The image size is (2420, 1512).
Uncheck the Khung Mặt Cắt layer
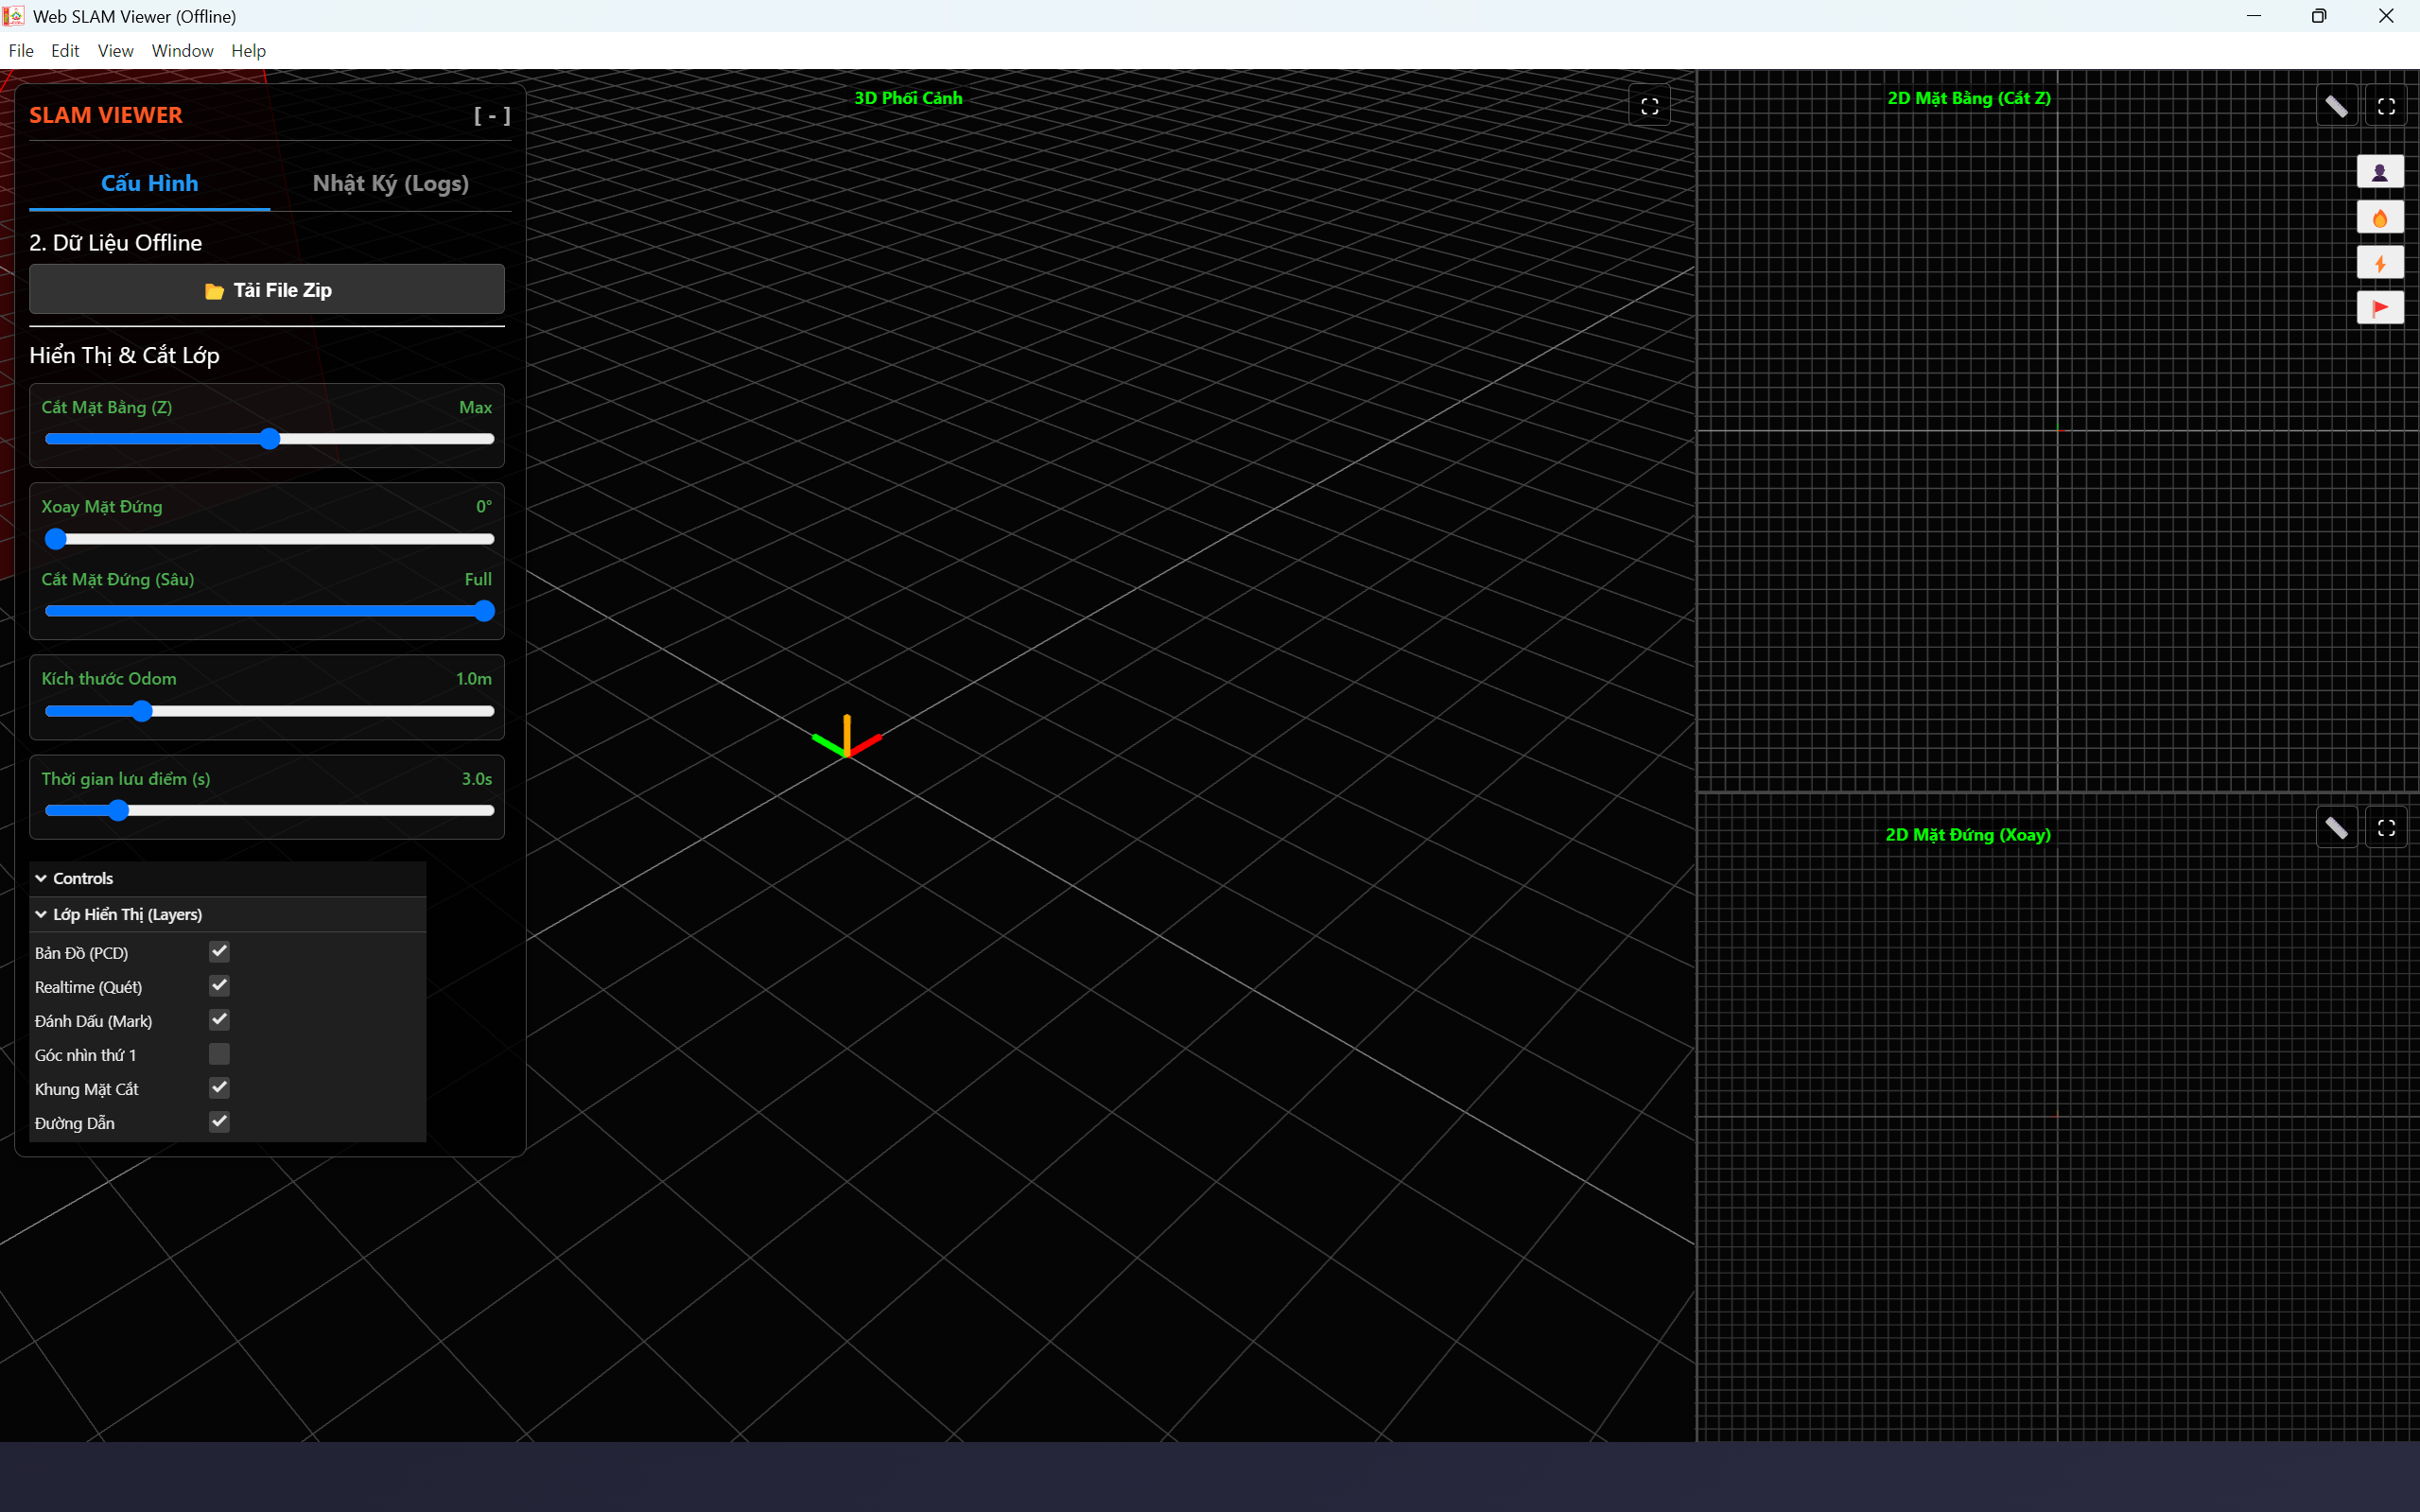[x=219, y=1088]
